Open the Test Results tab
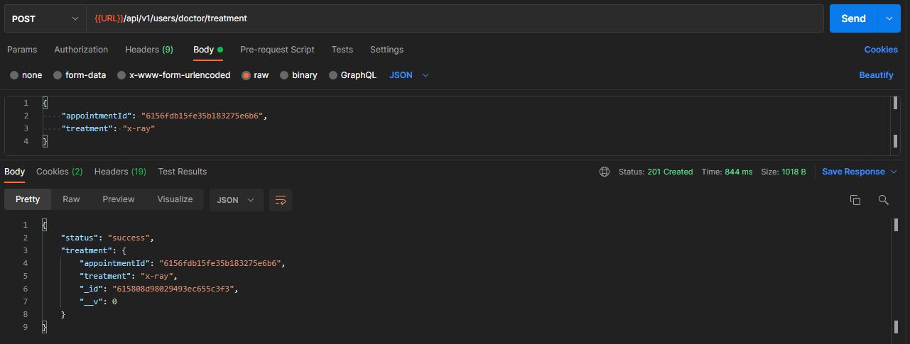This screenshot has width=910, height=344. coord(183,172)
